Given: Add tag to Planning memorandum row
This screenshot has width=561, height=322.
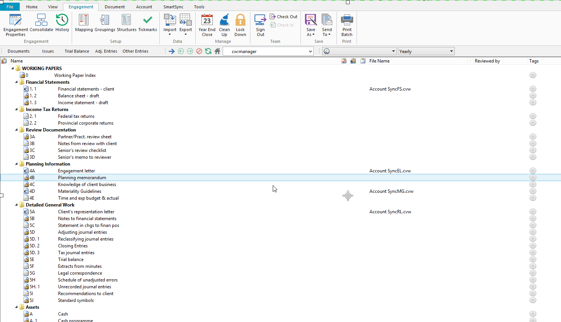Looking at the screenshot, I should click(x=533, y=177).
